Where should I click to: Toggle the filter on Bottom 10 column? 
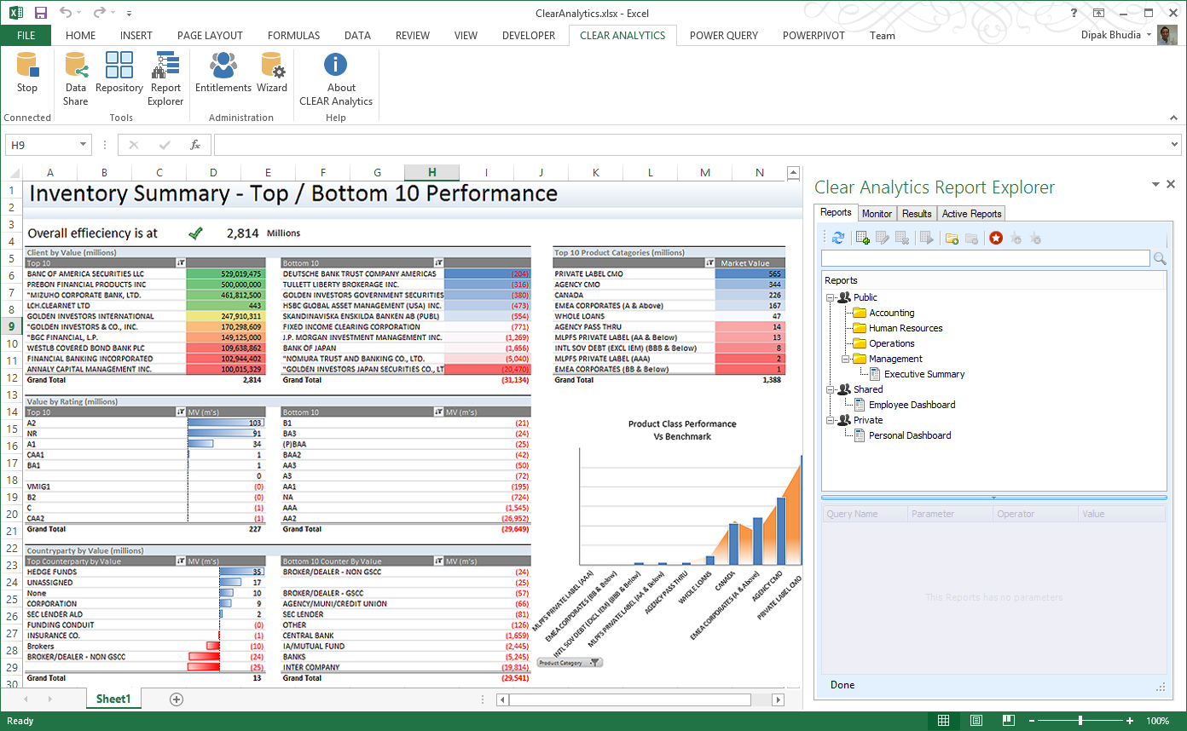point(437,263)
